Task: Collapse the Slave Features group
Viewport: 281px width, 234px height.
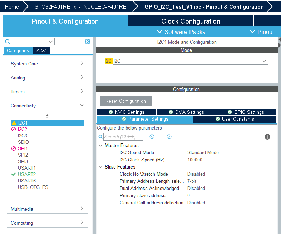Action: [x=100, y=167]
